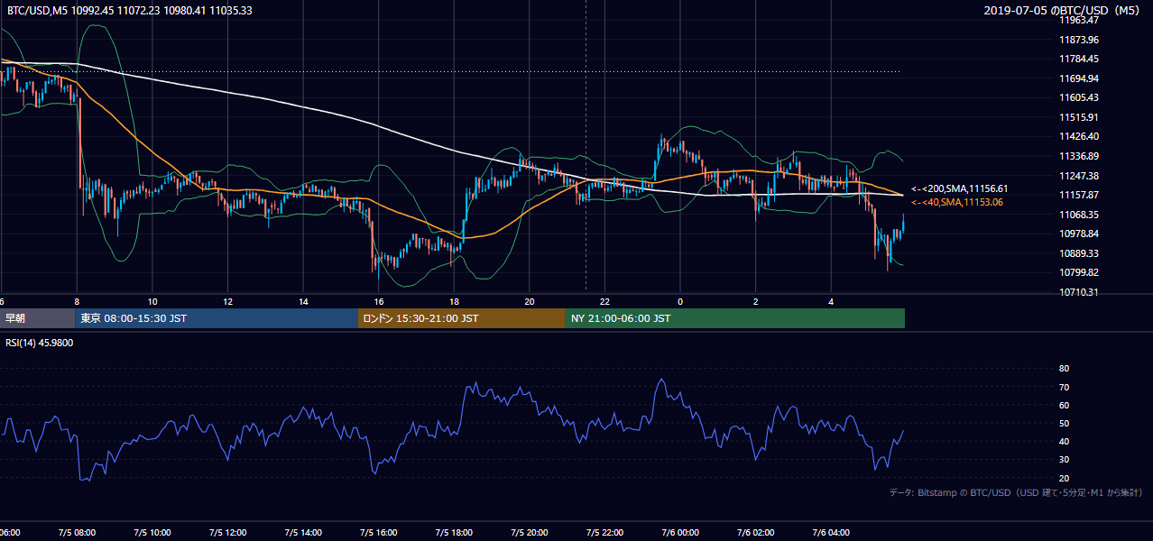Click the Bitstamp data source note
The image size is (1153, 541).
tap(1016, 492)
